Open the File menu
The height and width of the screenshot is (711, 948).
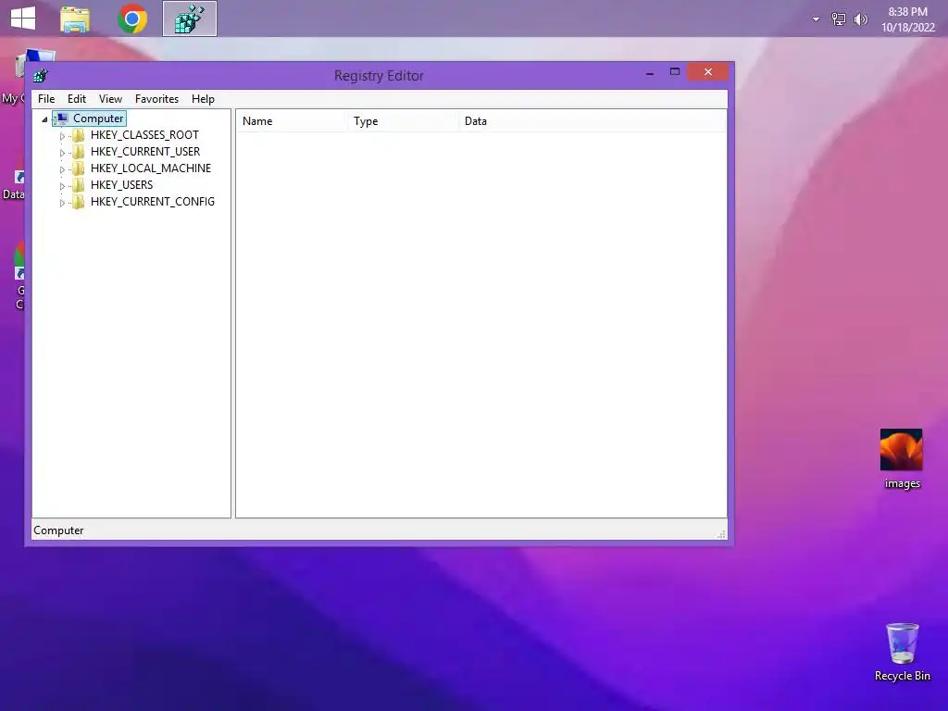tap(46, 98)
